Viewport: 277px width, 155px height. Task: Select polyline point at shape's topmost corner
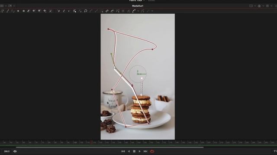pyautogui.click(x=108, y=29)
